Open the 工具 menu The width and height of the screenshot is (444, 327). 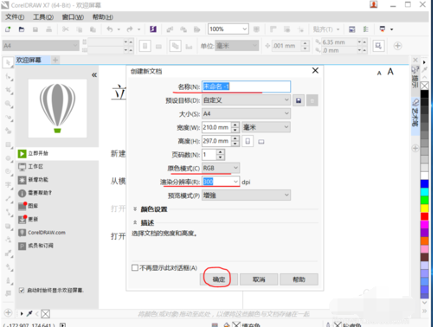(43, 17)
